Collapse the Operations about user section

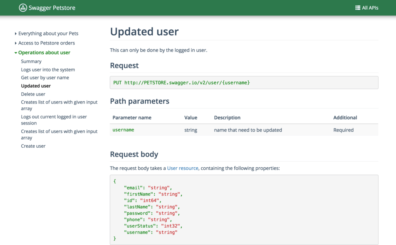(44, 52)
